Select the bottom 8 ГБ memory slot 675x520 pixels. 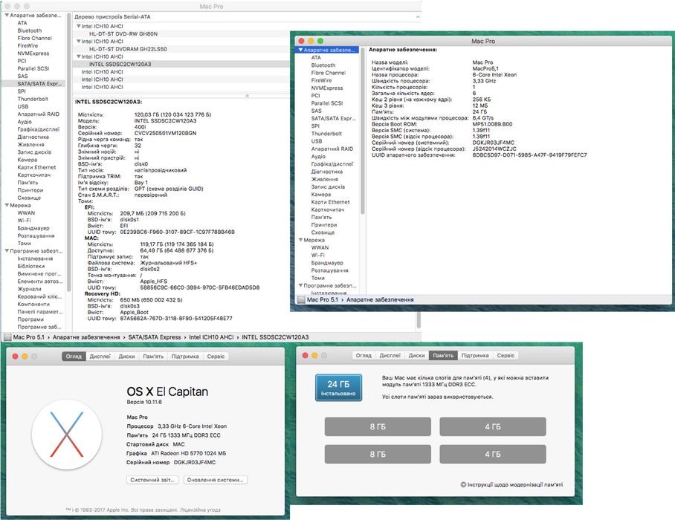pos(378,454)
